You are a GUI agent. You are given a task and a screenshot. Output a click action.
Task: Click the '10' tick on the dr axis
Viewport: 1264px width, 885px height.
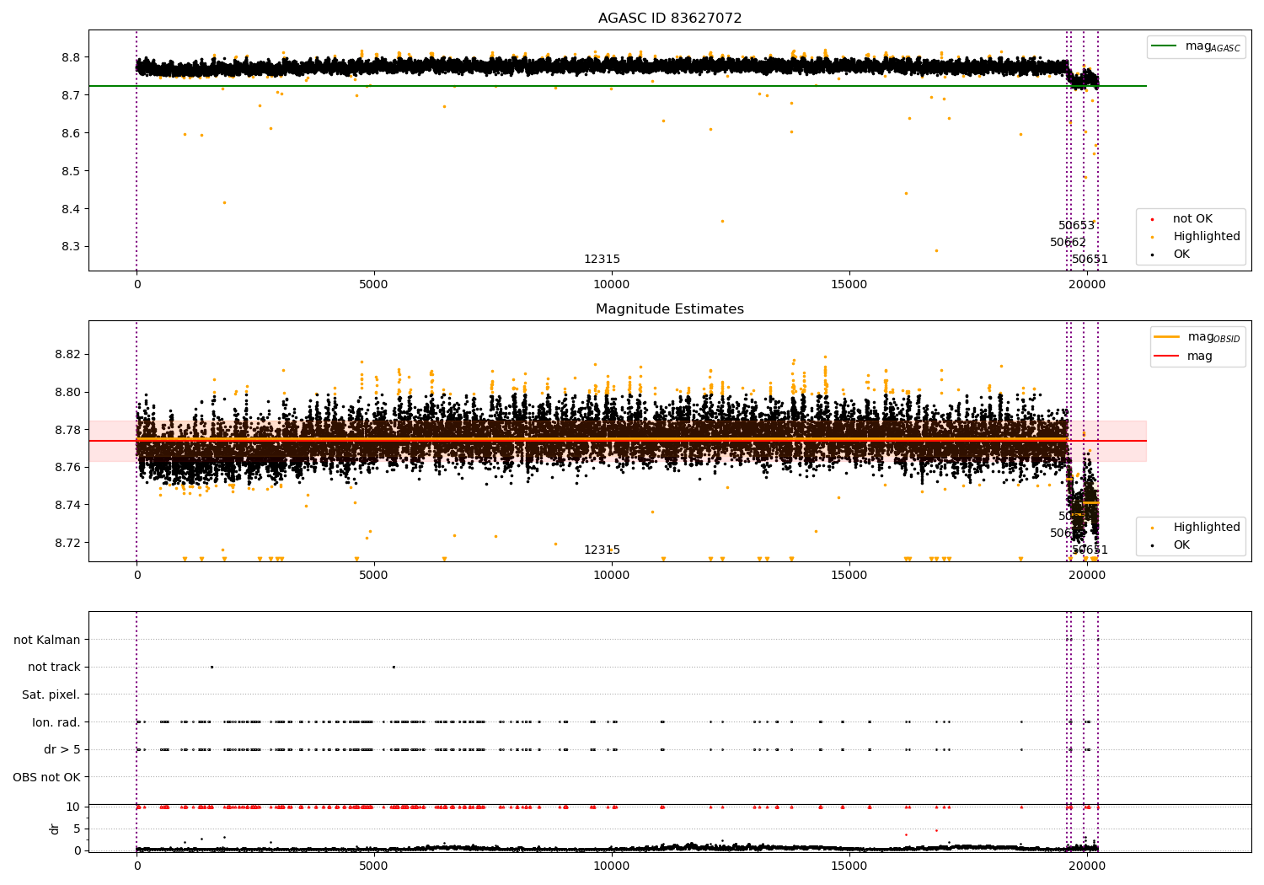pos(73,807)
